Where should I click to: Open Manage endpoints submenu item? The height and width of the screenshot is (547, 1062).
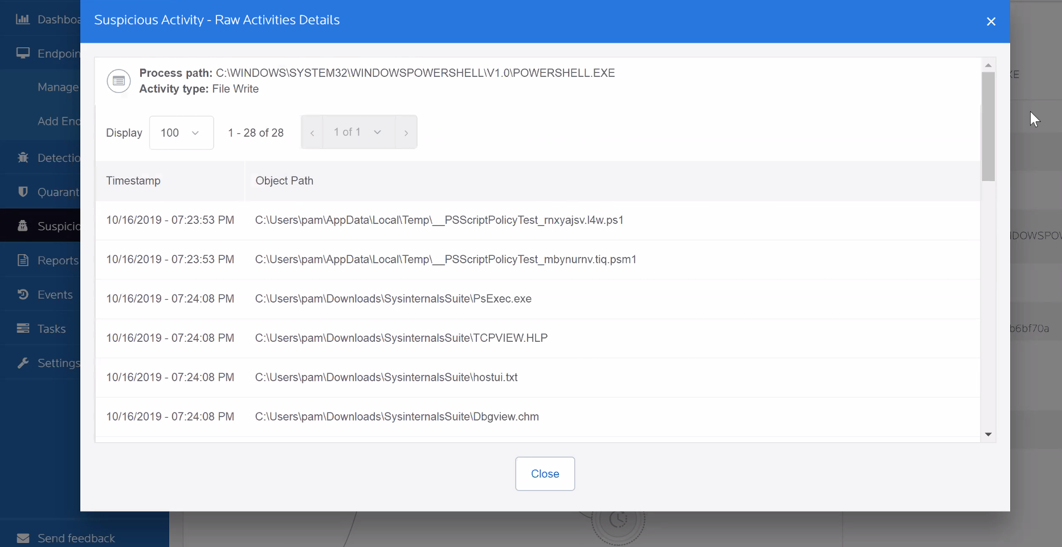(58, 87)
